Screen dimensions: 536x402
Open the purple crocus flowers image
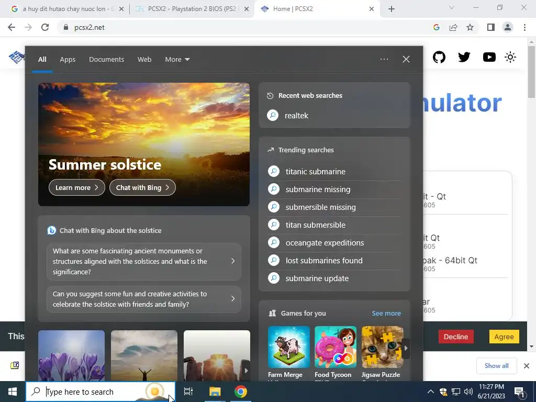tap(71, 355)
